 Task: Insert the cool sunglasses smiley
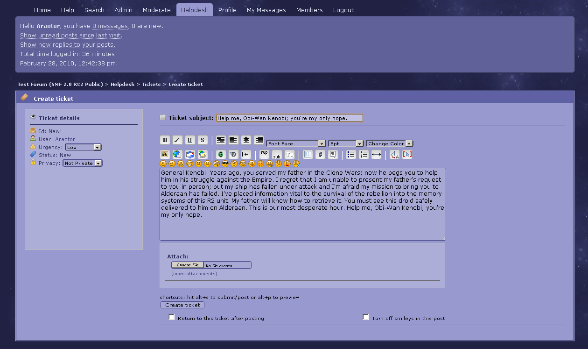pyautogui.click(x=225, y=164)
